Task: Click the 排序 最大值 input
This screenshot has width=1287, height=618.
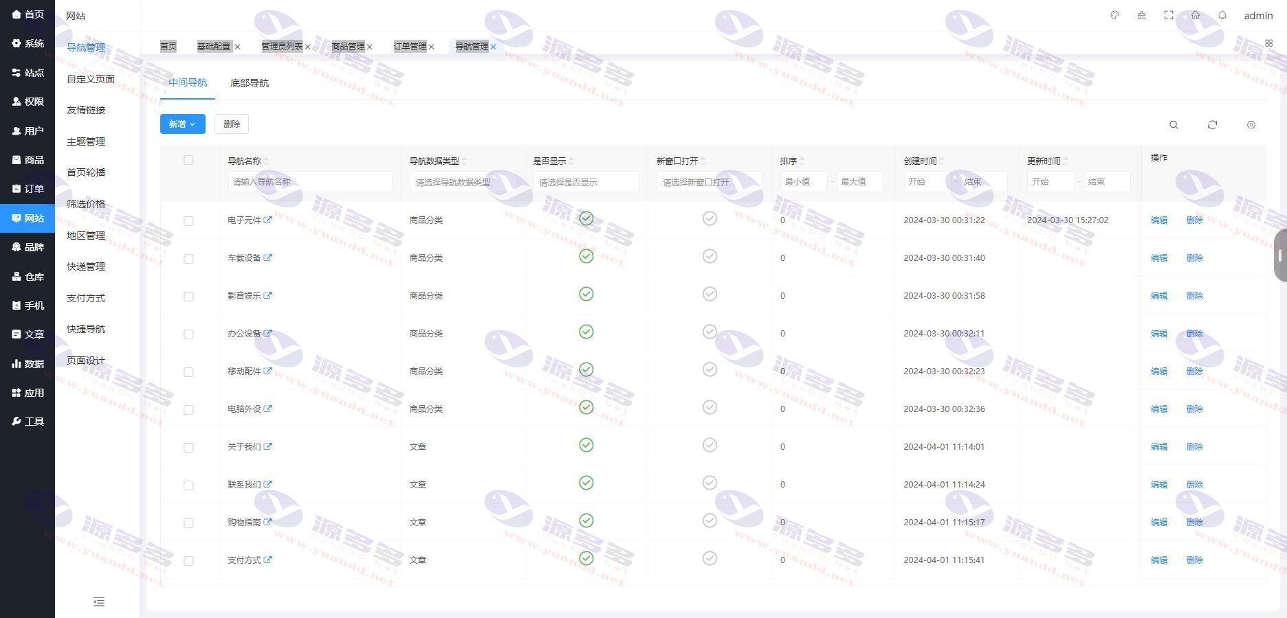Action: pos(860,181)
